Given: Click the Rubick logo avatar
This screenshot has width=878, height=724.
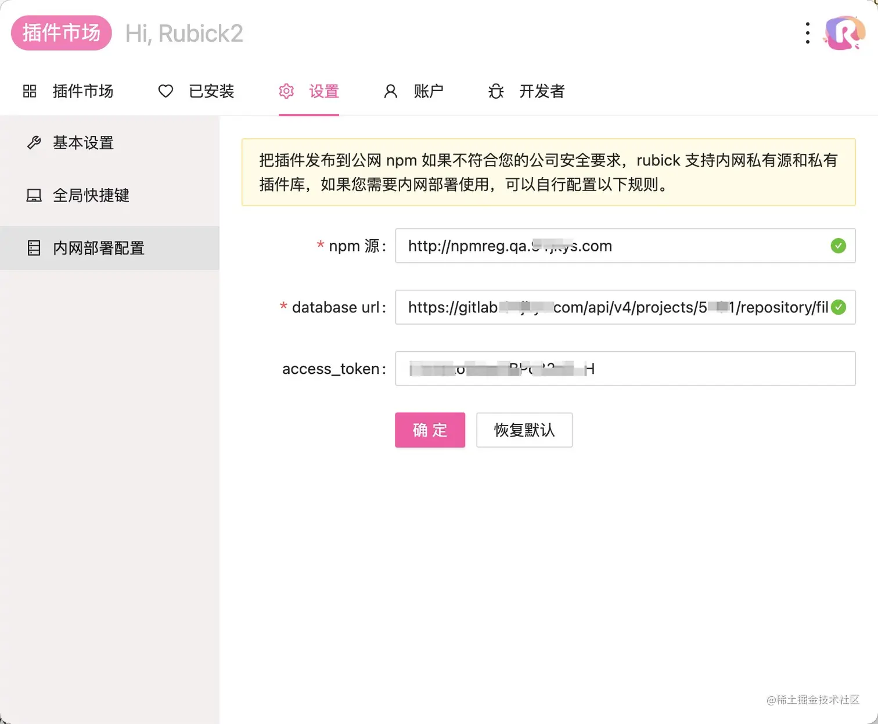Looking at the screenshot, I should point(844,33).
